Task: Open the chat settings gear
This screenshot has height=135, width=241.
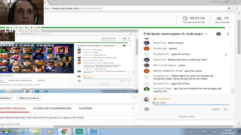Action: coord(218,34)
